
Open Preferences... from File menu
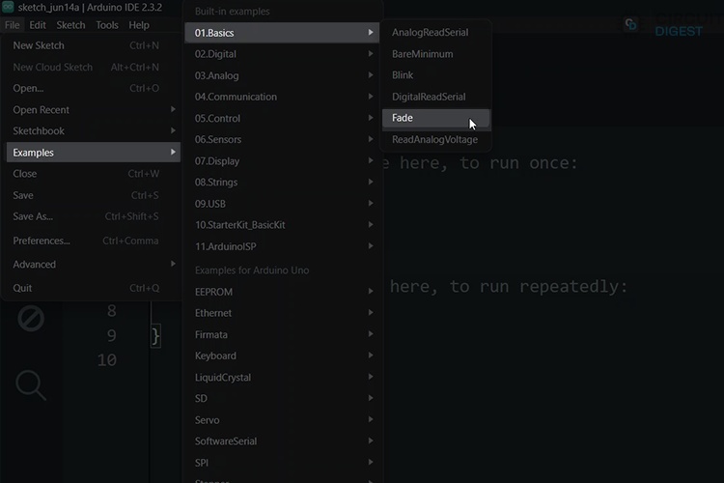click(x=93, y=241)
